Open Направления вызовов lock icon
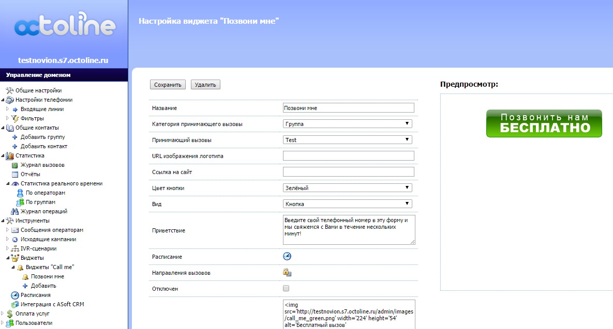613x329 pixels. tap(287, 272)
